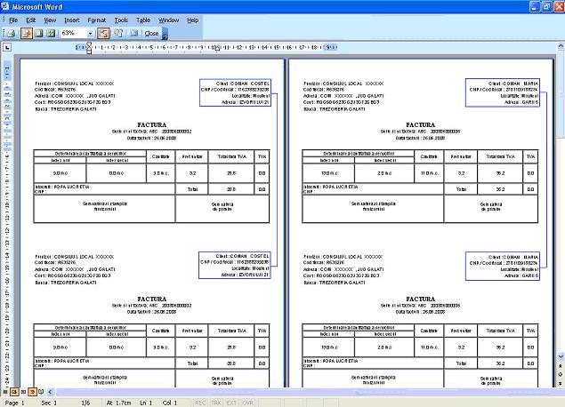Viewport: 565px width, 407px height.
Task: Click the Full Screen icon
Action: [133, 33]
